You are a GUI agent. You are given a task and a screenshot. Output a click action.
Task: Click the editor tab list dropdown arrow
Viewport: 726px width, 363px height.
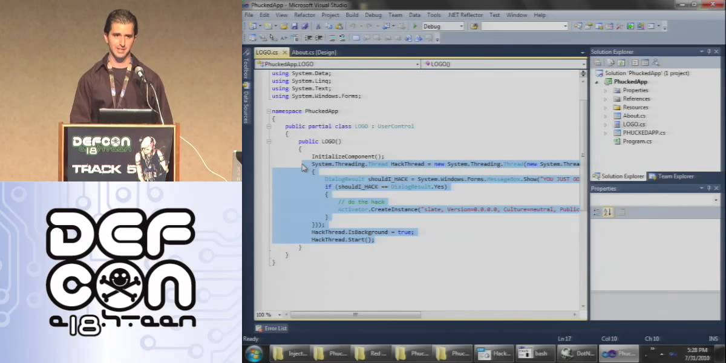[583, 53]
